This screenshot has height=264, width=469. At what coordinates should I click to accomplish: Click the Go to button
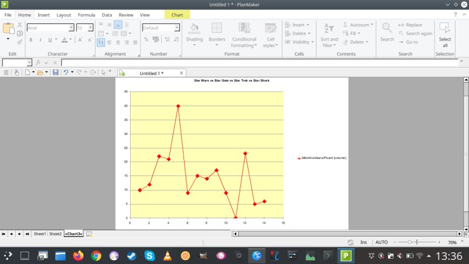[x=408, y=42]
